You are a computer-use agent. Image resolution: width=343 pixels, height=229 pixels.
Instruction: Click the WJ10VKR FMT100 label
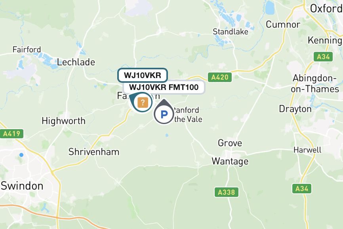(x=164, y=87)
